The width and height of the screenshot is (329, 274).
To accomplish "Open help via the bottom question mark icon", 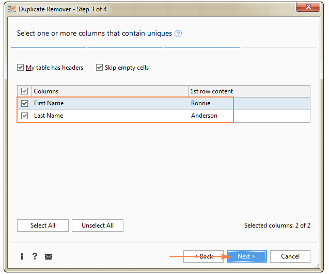I will tap(35, 256).
